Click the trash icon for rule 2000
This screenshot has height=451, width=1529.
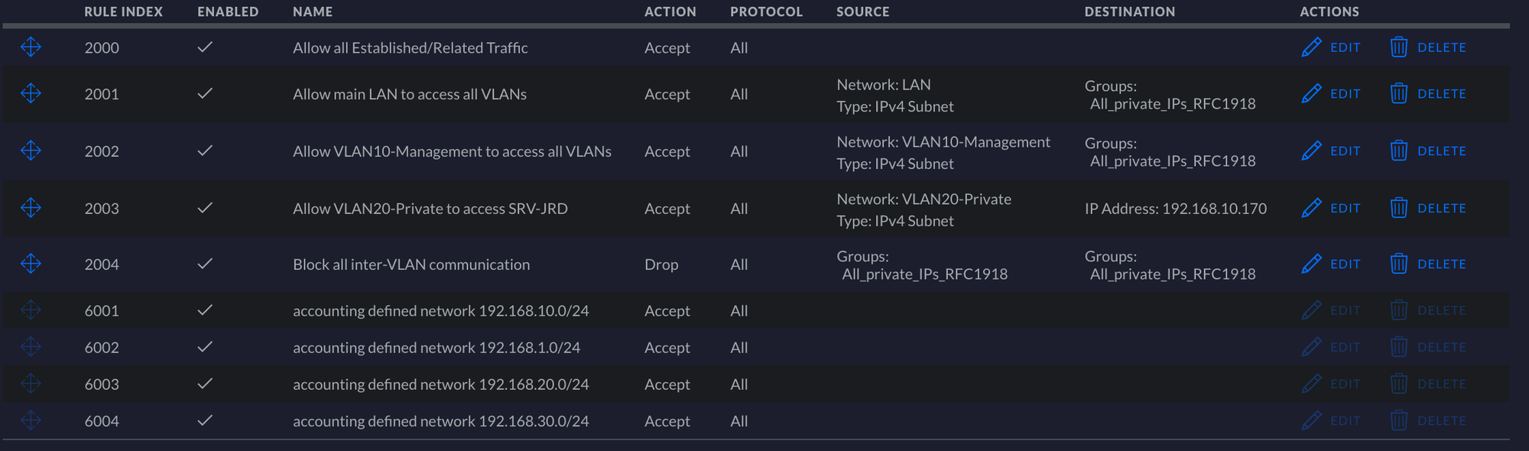point(1398,47)
